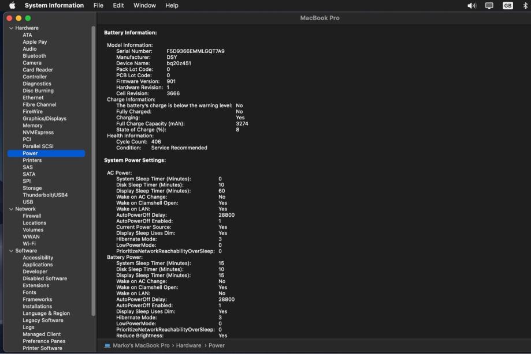Select Audio in the sidebar
The width and height of the screenshot is (531, 354).
pos(29,49)
